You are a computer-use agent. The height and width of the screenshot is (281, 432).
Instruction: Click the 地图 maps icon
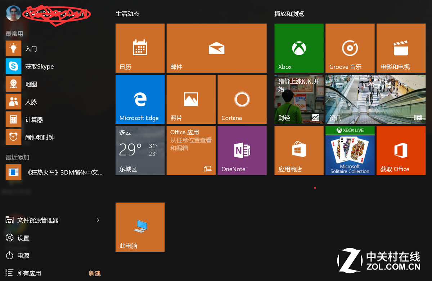click(x=14, y=84)
